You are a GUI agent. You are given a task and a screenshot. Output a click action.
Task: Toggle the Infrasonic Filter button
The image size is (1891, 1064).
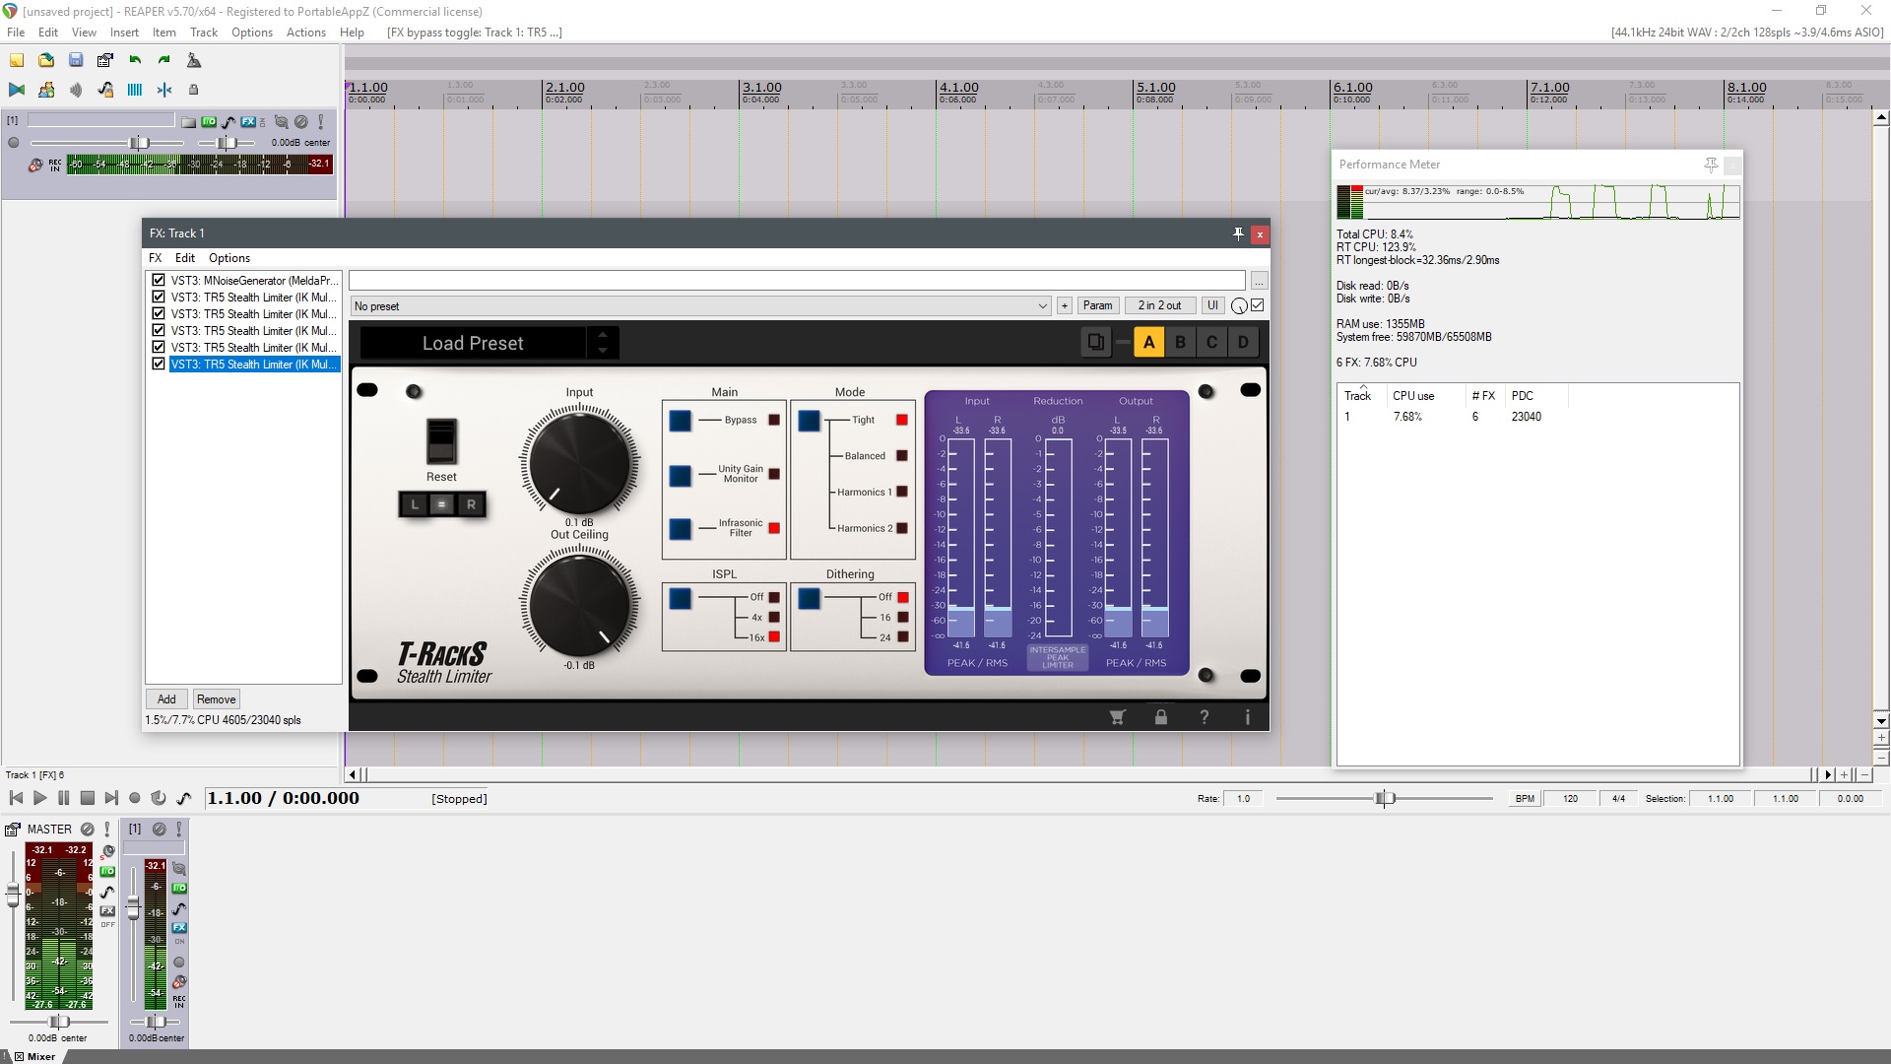click(x=681, y=529)
